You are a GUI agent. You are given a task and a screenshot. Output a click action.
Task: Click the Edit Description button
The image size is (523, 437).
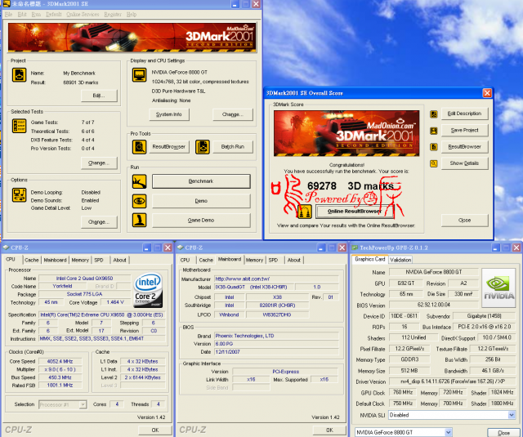point(465,114)
